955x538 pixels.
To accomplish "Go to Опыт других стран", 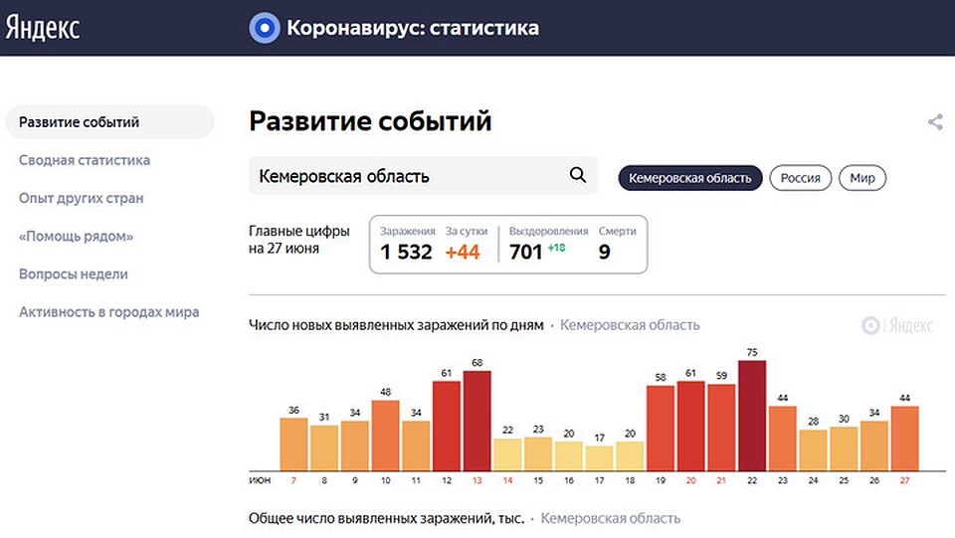I will 81,198.
